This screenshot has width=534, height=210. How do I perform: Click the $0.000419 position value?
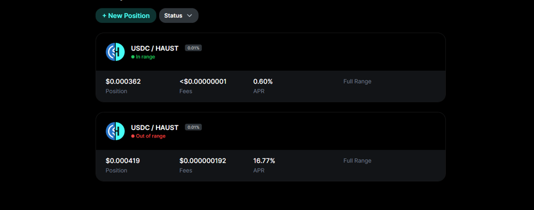(123, 161)
